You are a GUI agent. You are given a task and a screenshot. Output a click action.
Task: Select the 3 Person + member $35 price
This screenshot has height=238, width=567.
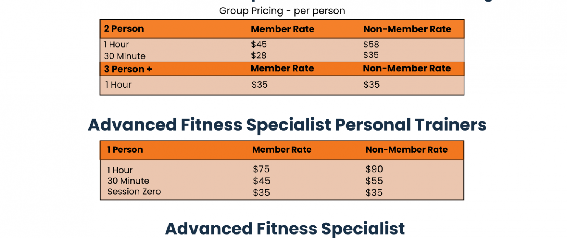(259, 85)
